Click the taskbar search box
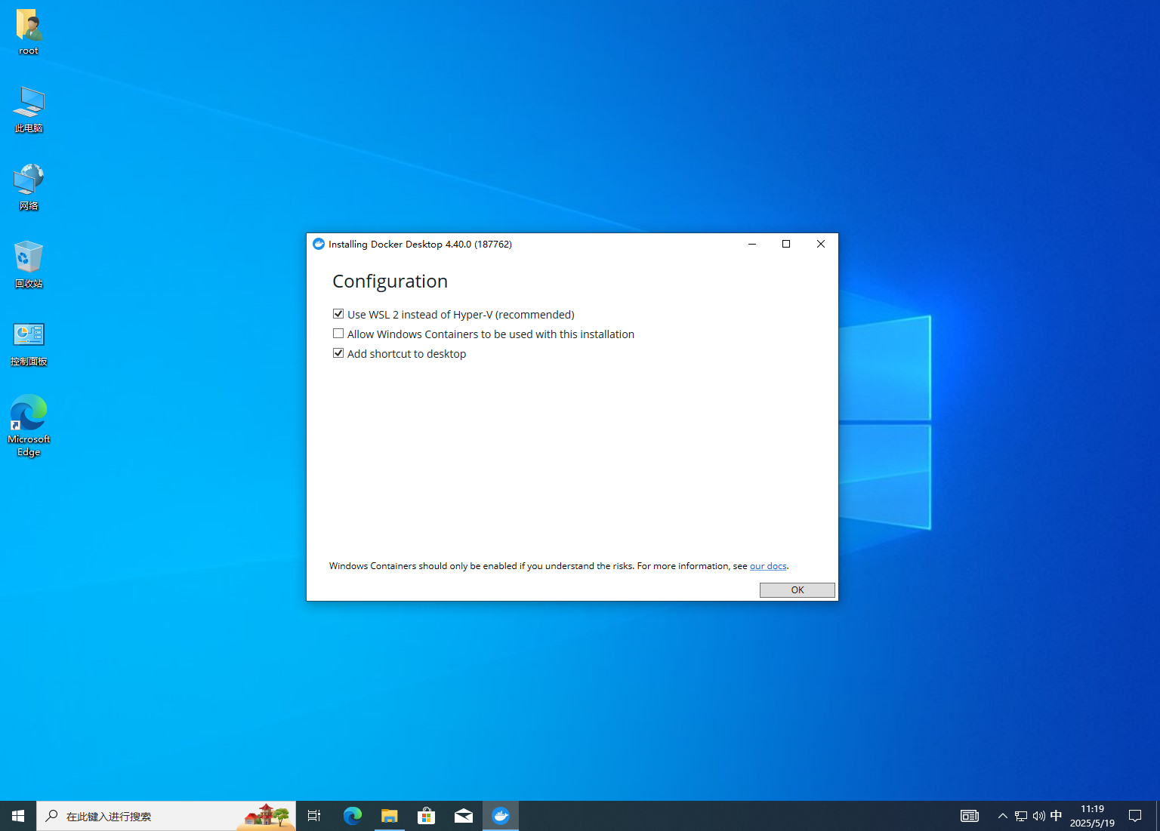 click(x=166, y=816)
